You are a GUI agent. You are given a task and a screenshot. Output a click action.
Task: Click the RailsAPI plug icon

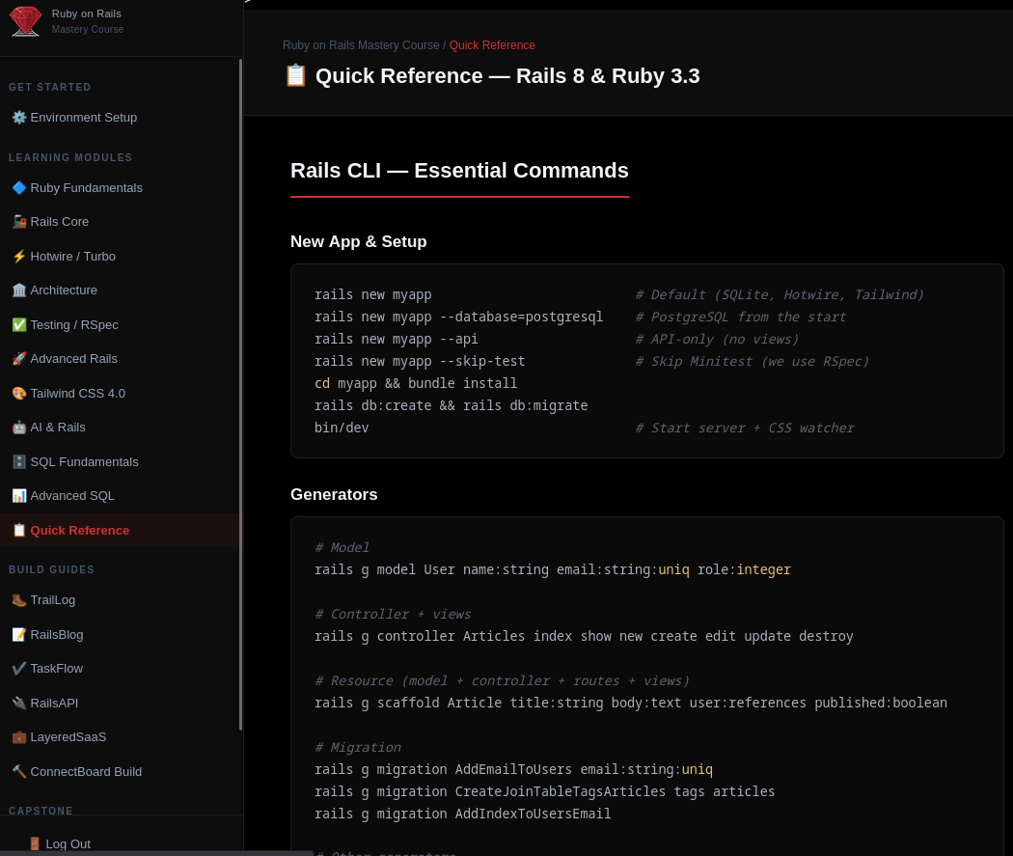(x=19, y=703)
